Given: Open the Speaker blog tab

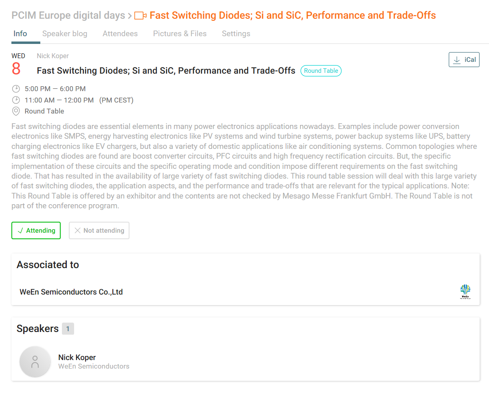Looking at the screenshot, I should point(65,34).
